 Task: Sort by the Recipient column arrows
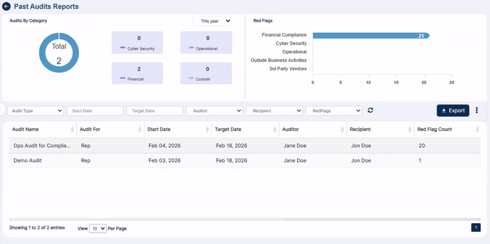[410, 130]
